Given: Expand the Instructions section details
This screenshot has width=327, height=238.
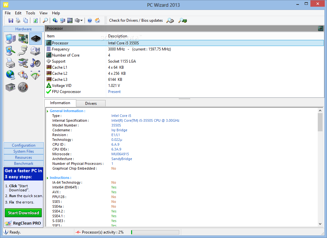Looking at the screenshot, I should (47, 177).
